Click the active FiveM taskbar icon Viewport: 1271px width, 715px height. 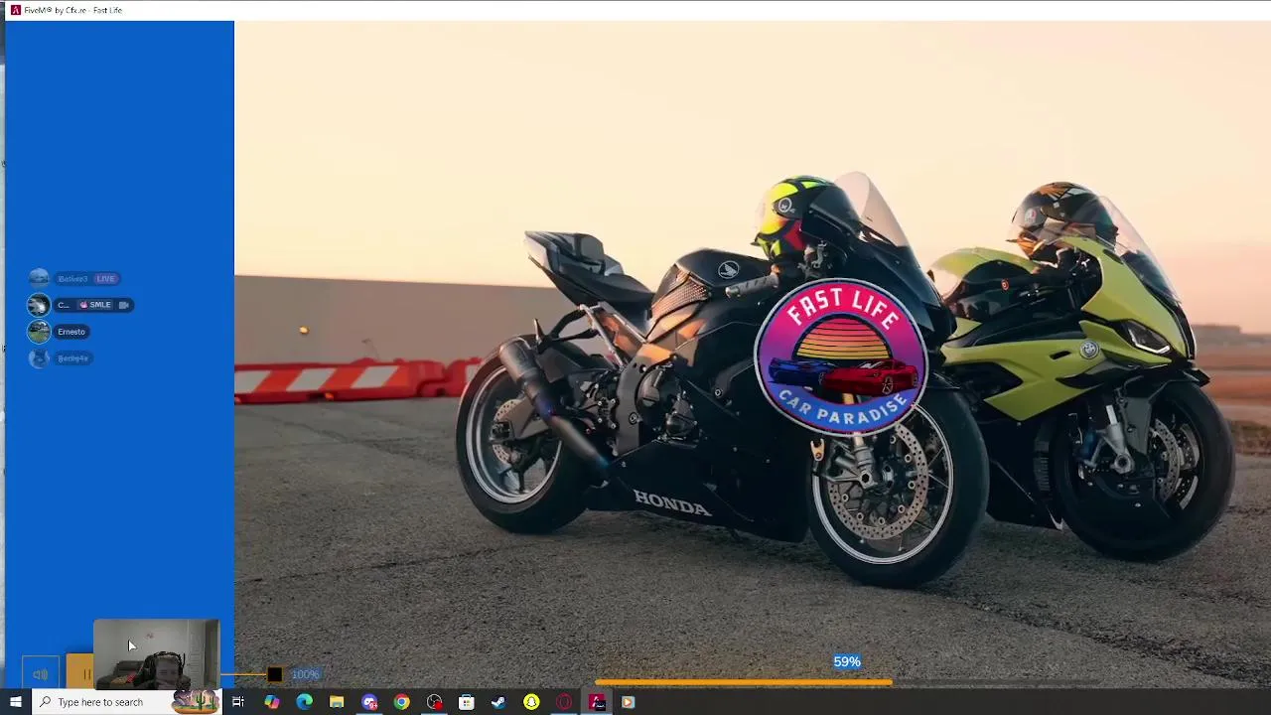[x=597, y=702]
